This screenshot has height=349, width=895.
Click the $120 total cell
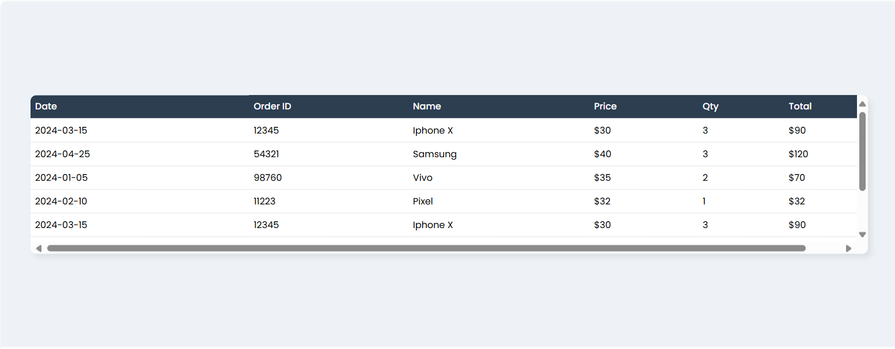(x=798, y=154)
